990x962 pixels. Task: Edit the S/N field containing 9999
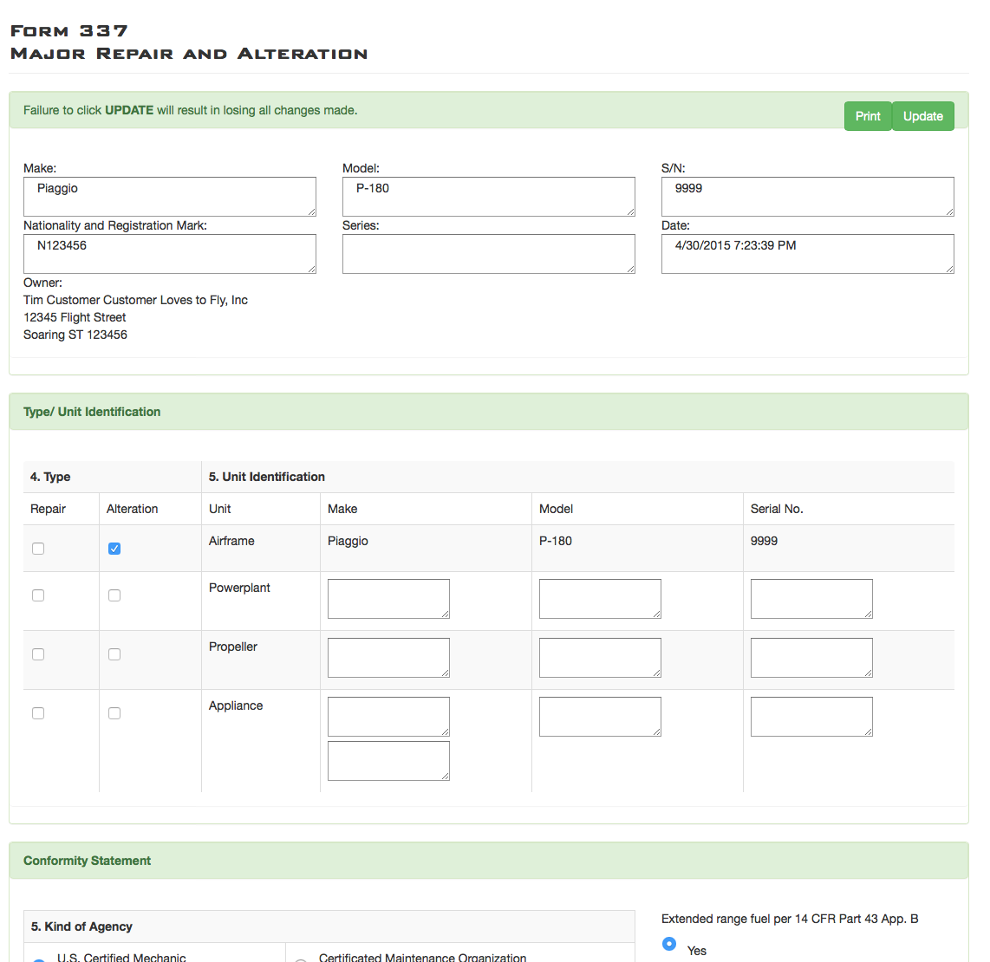(808, 197)
